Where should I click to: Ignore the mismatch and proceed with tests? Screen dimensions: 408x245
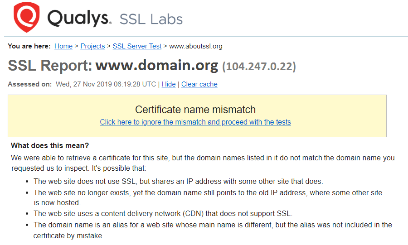click(x=195, y=122)
